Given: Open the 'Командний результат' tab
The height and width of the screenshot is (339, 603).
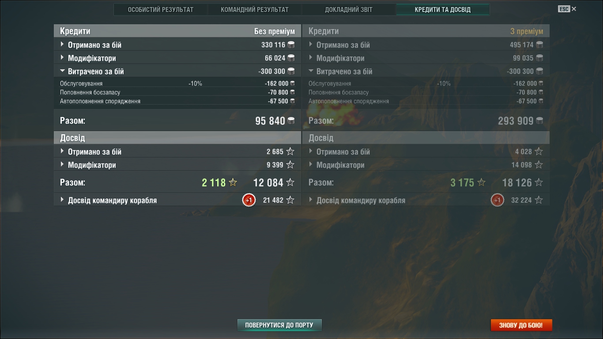Looking at the screenshot, I should pos(255,9).
